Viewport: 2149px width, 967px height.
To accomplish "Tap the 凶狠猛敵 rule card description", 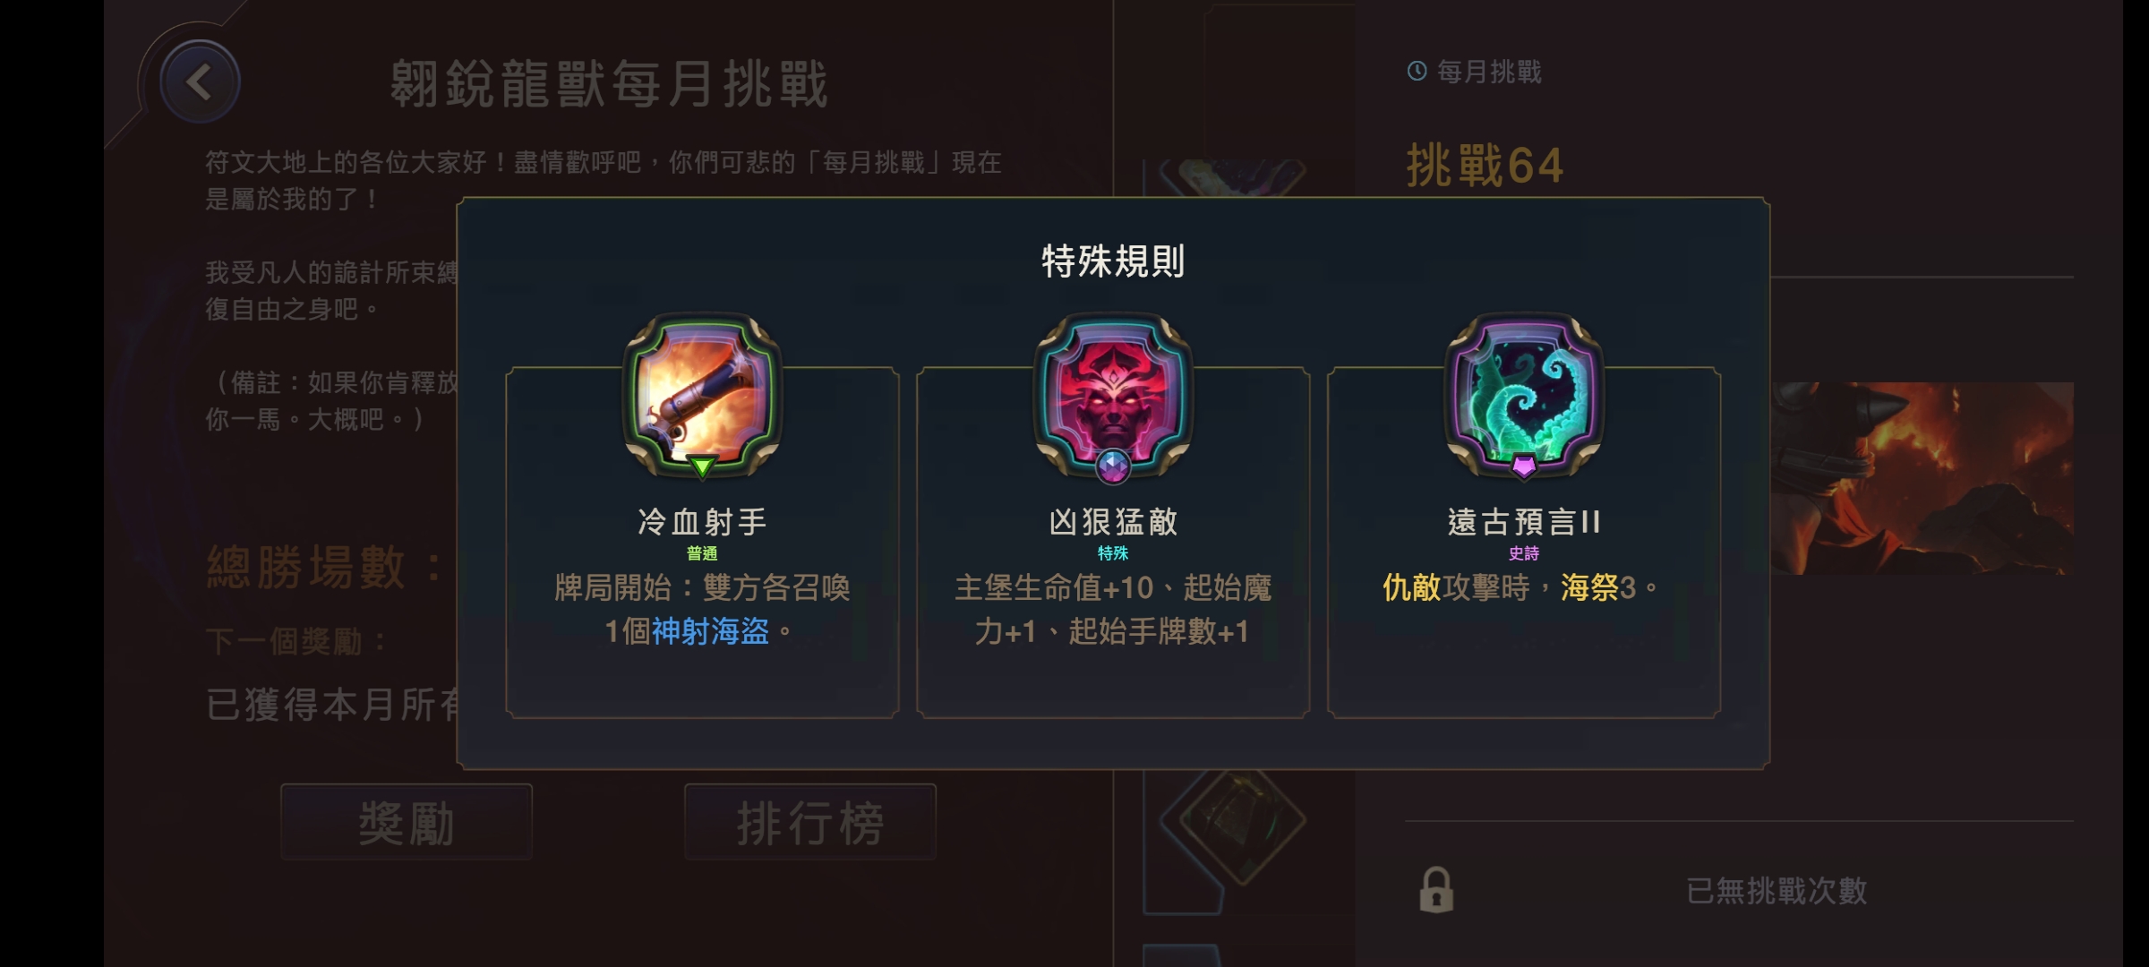I will coord(1113,610).
